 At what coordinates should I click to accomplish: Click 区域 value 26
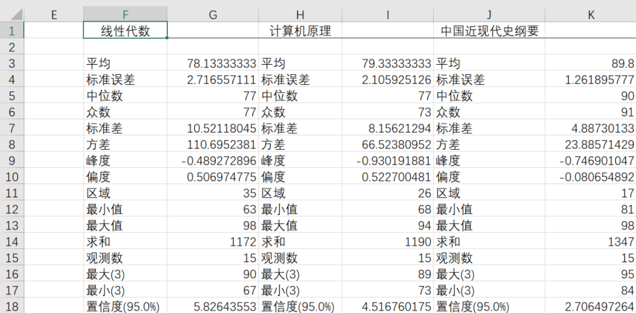pyautogui.click(x=424, y=193)
